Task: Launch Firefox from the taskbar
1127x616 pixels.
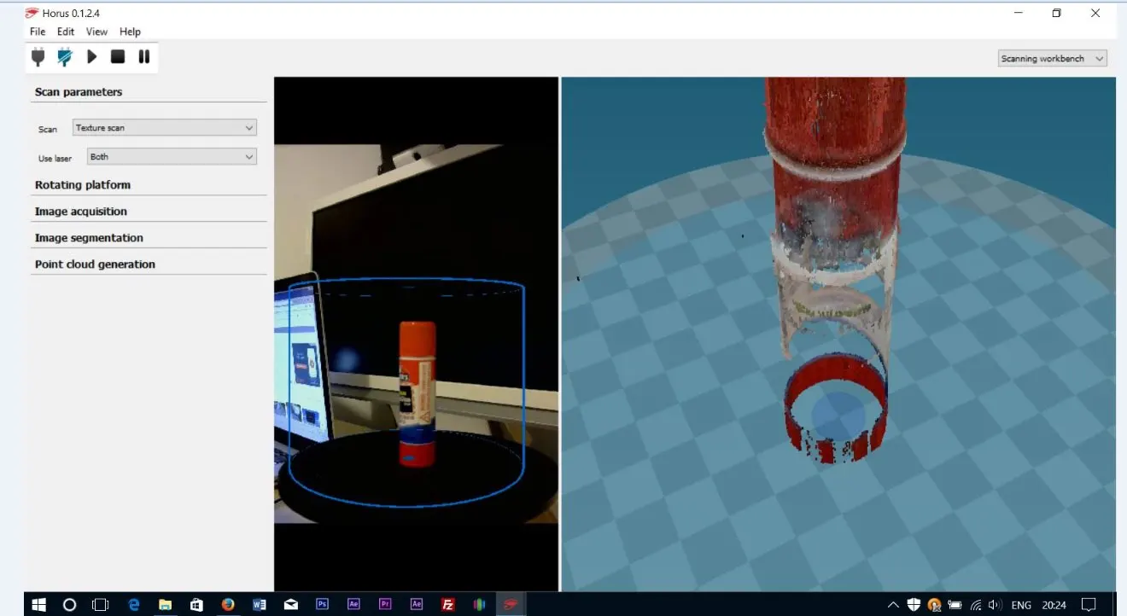Action: 228,605
